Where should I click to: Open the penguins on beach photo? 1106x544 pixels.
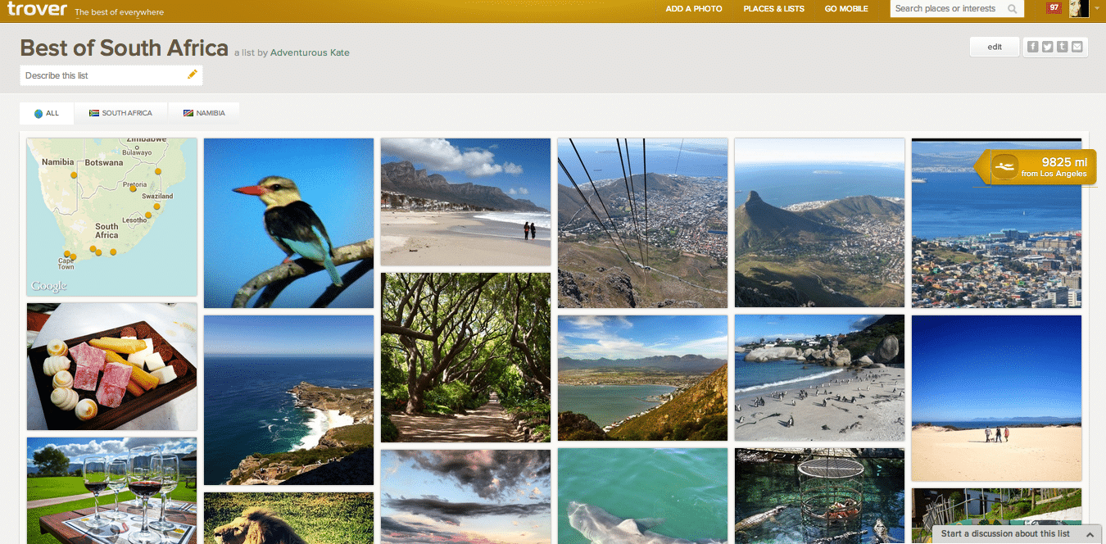pyautogui.click(x=819, y=378)
